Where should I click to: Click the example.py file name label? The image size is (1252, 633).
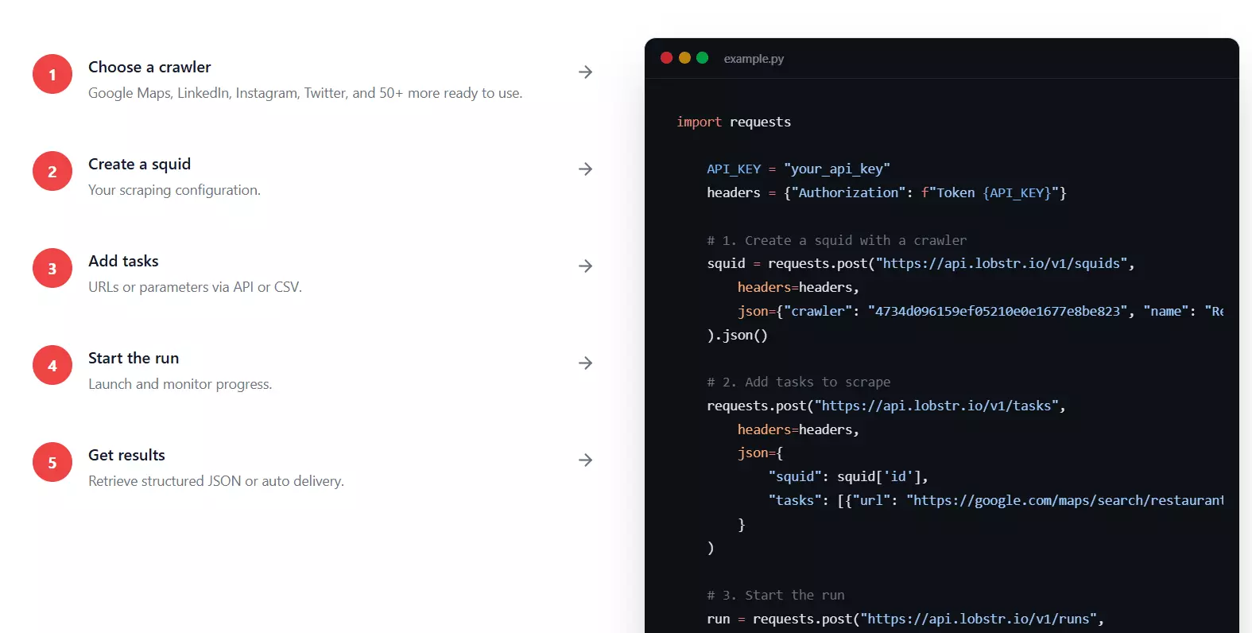[754, 59]
